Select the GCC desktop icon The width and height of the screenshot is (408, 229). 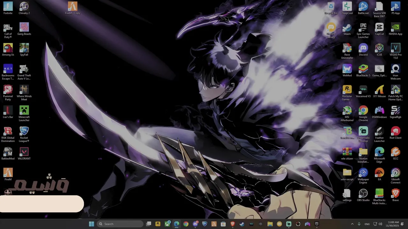(x=396, y=154)
